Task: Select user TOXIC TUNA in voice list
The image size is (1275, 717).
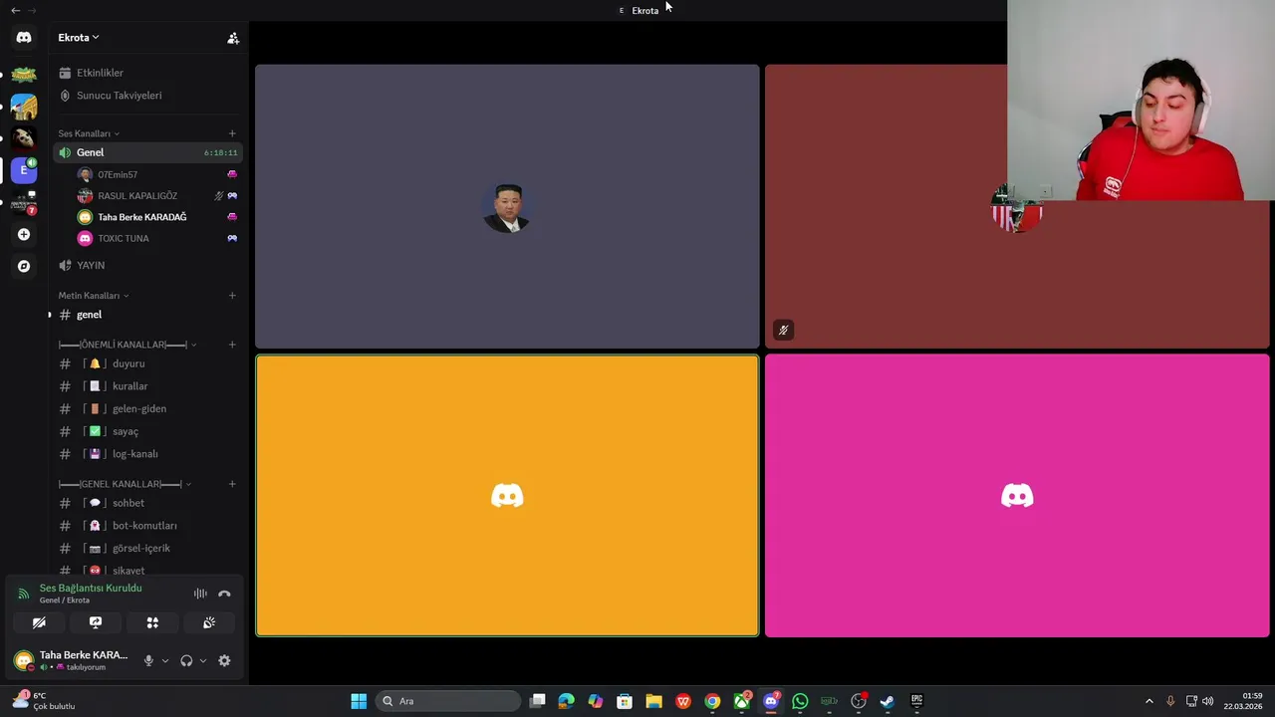Action: [x=157, y=238]
